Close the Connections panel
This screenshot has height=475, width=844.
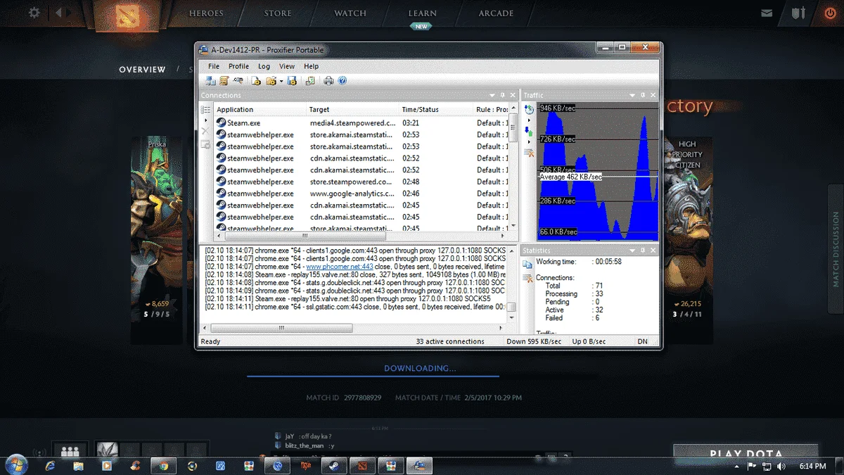[x=513, y=95]
